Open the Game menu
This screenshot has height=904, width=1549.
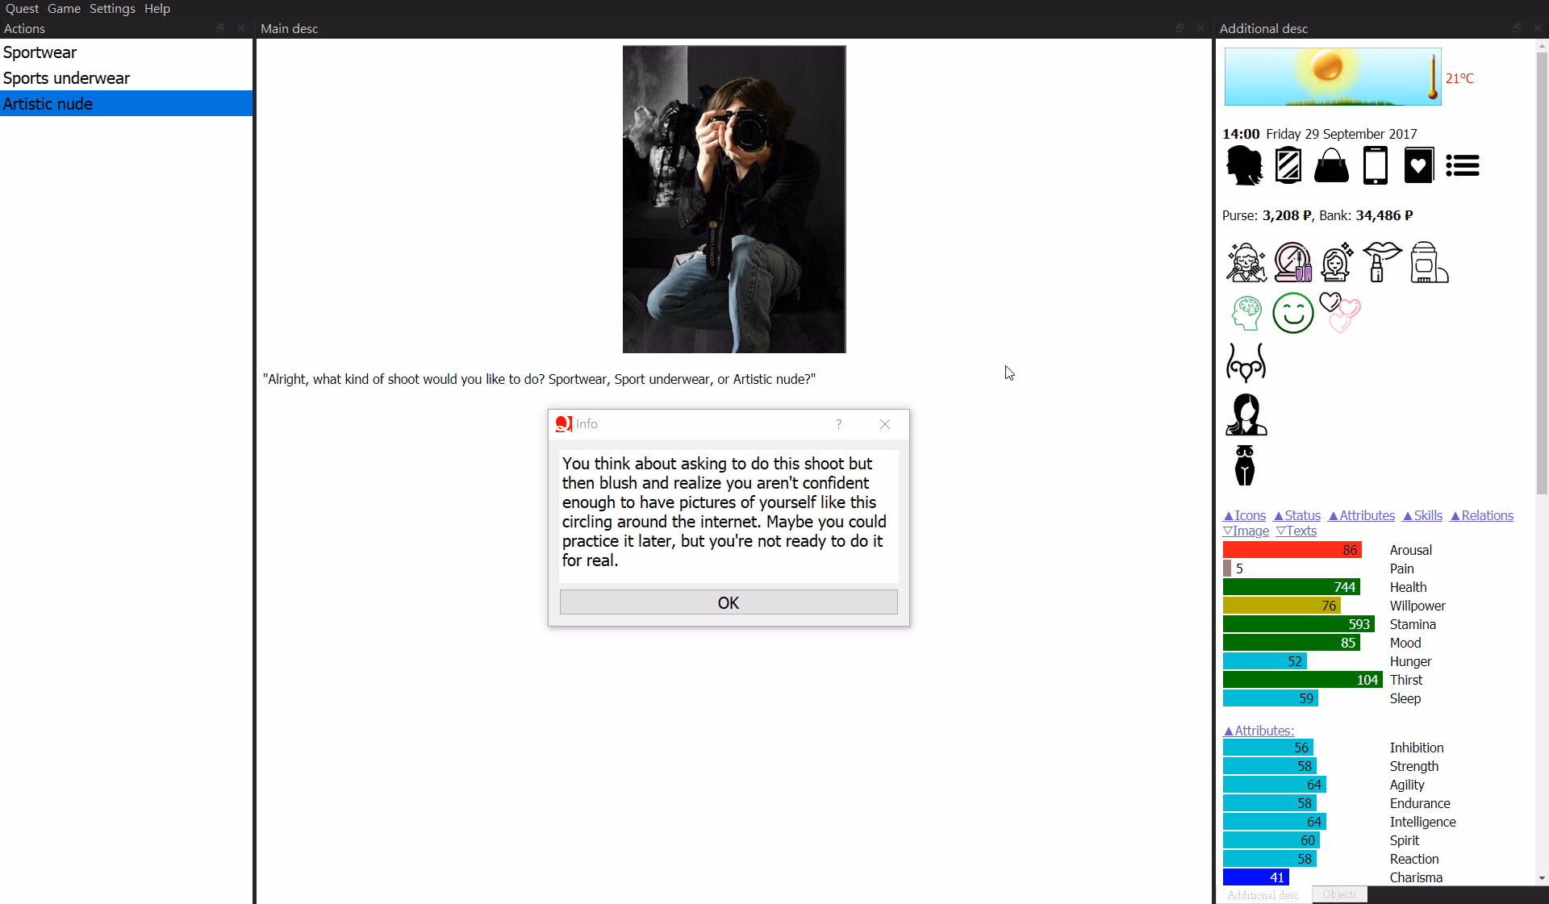coord(64,9)
